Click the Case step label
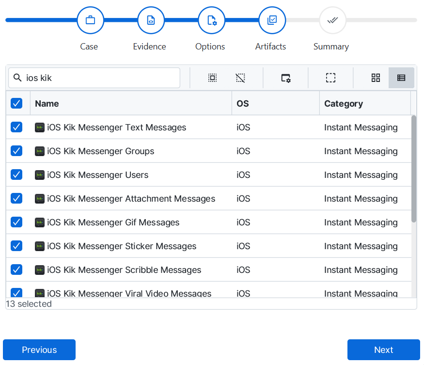The height and width of the screenshot is (365, 424). 89,47
